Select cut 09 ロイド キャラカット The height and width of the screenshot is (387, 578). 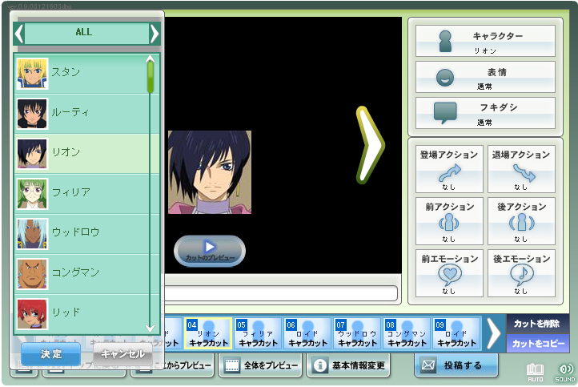pos(456,333)
